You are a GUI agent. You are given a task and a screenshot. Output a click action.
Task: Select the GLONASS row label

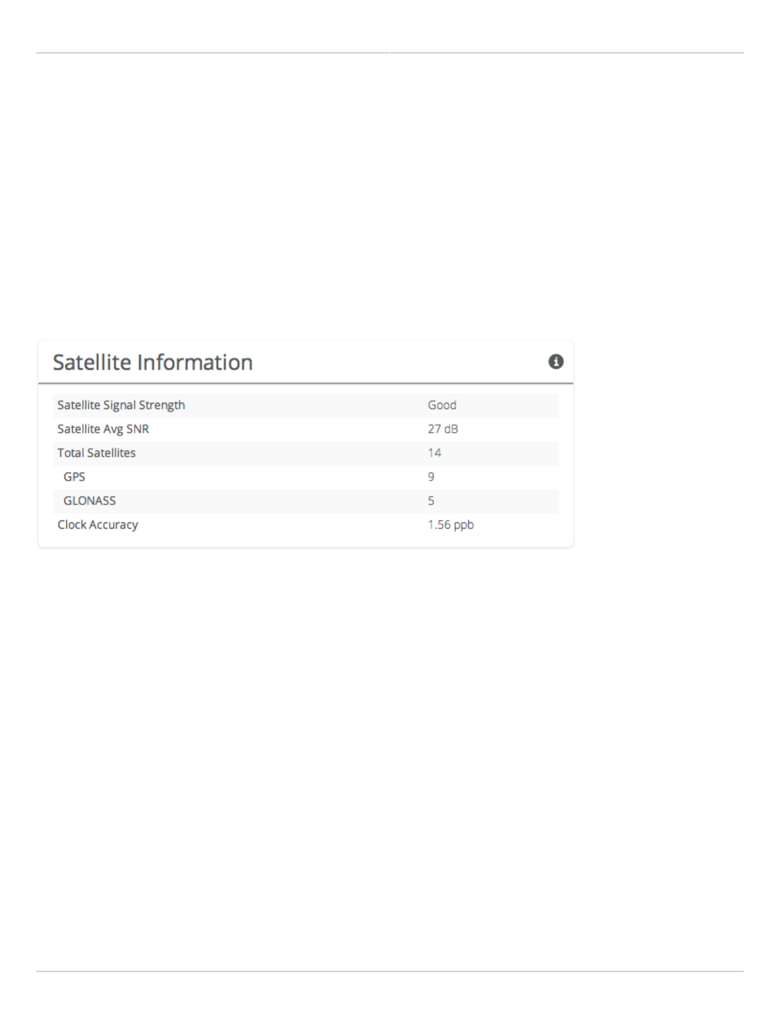(x=90, y=501)
